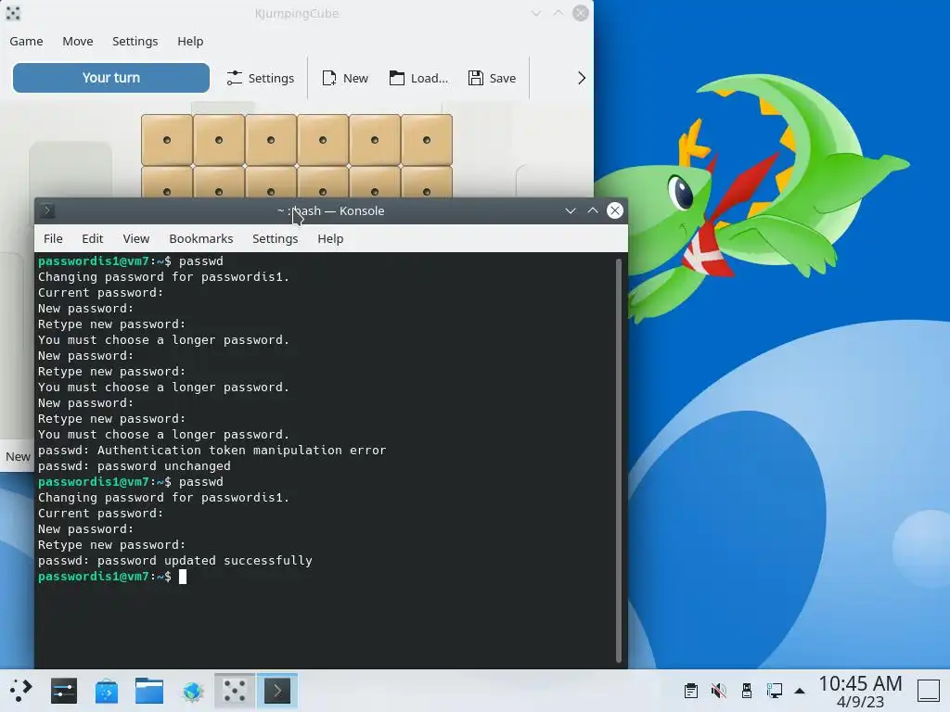Save the current KJumpingCube game
This screenshot has width=950, height=712.
[x=492, y=78]
